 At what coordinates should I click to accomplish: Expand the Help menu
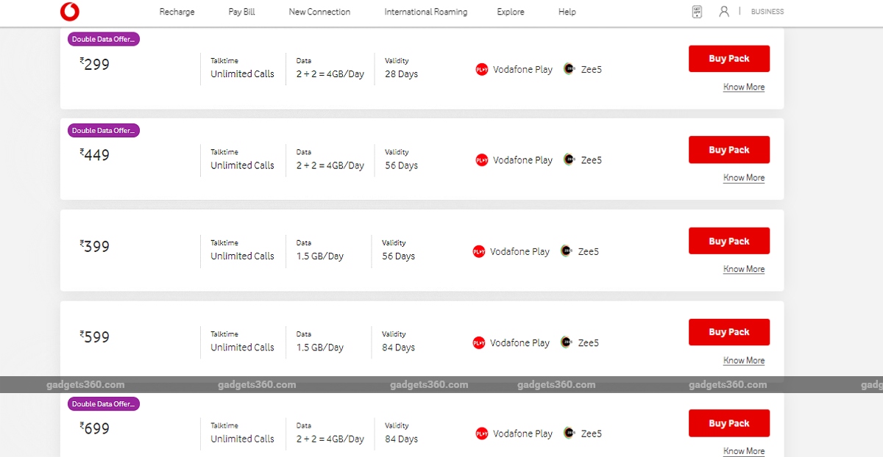point(567,12)
